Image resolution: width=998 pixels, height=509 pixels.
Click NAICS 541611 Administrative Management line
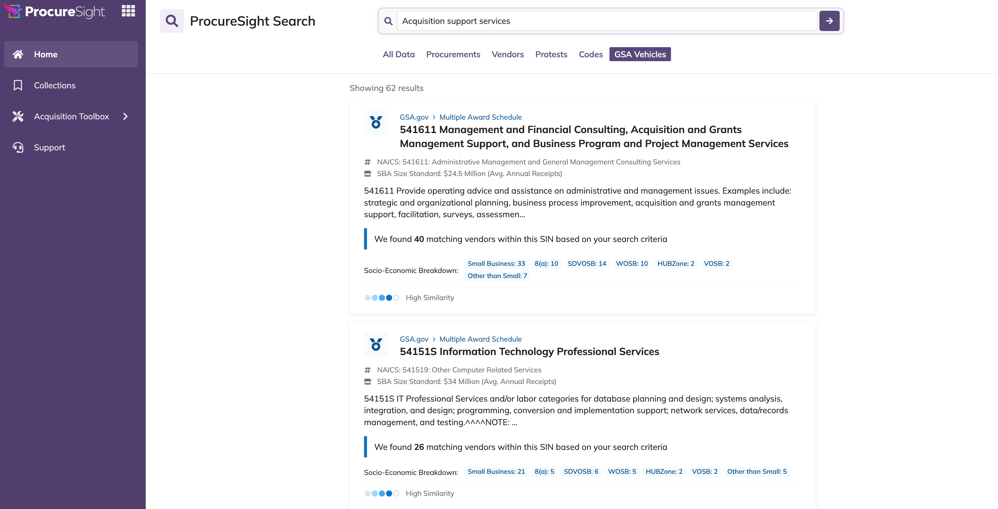pos(529,162)
